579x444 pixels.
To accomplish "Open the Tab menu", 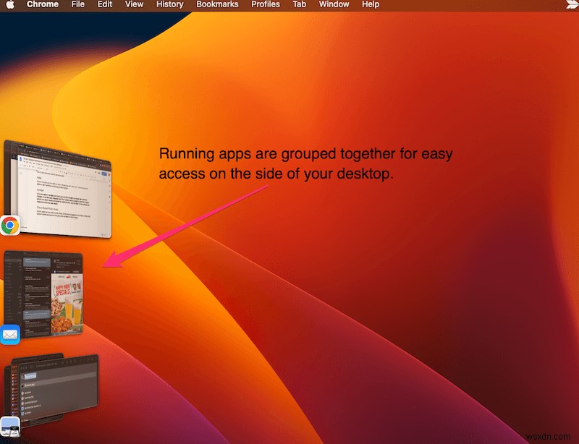I will coord(299,4).
